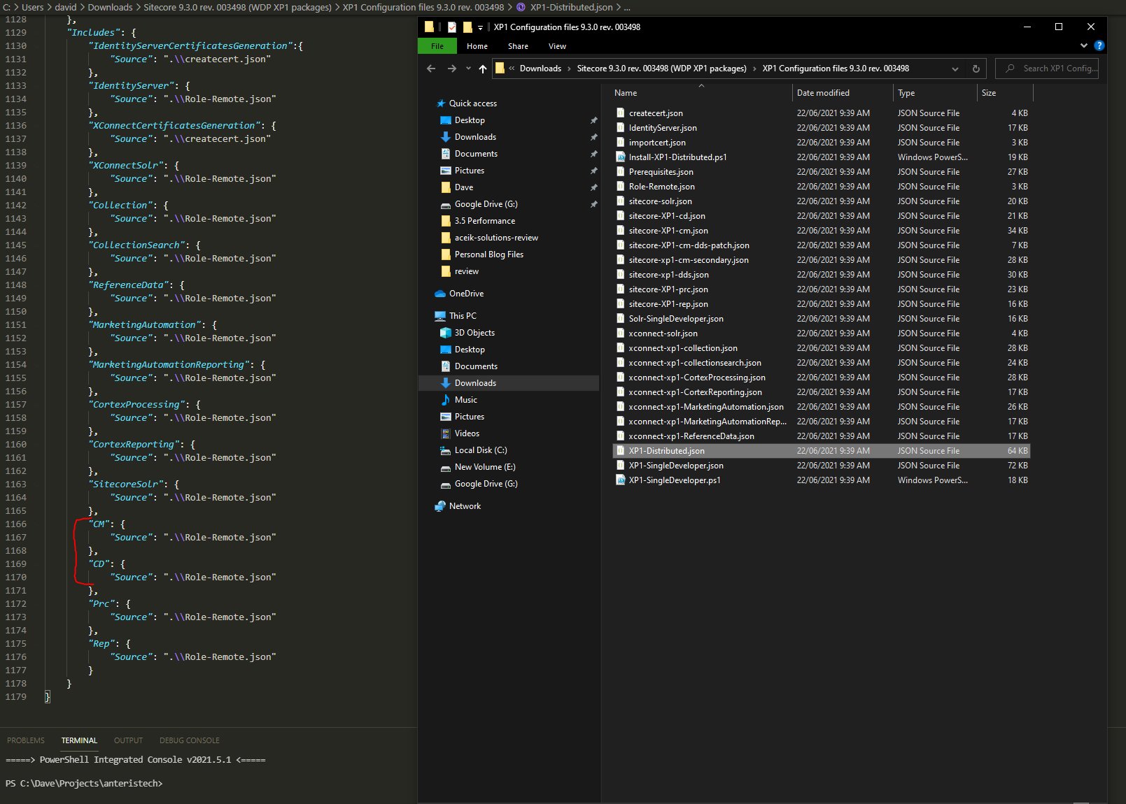1126x804 pixels.
Task: Click the OneDrive cloud icon in sidebar
Action: click(440, 294)
